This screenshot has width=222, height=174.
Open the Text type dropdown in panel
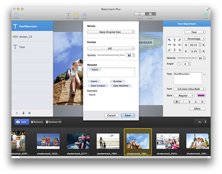[x=195, y=32]
